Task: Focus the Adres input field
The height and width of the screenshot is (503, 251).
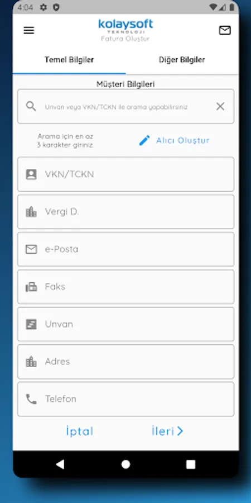Action: pos(126,362)
